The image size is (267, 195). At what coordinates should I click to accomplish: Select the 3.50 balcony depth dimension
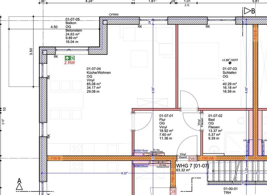pos(31,52)
